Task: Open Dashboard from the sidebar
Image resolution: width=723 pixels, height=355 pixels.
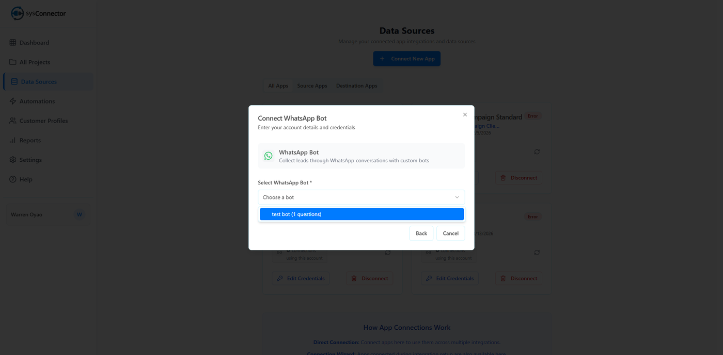Action: 34,43
